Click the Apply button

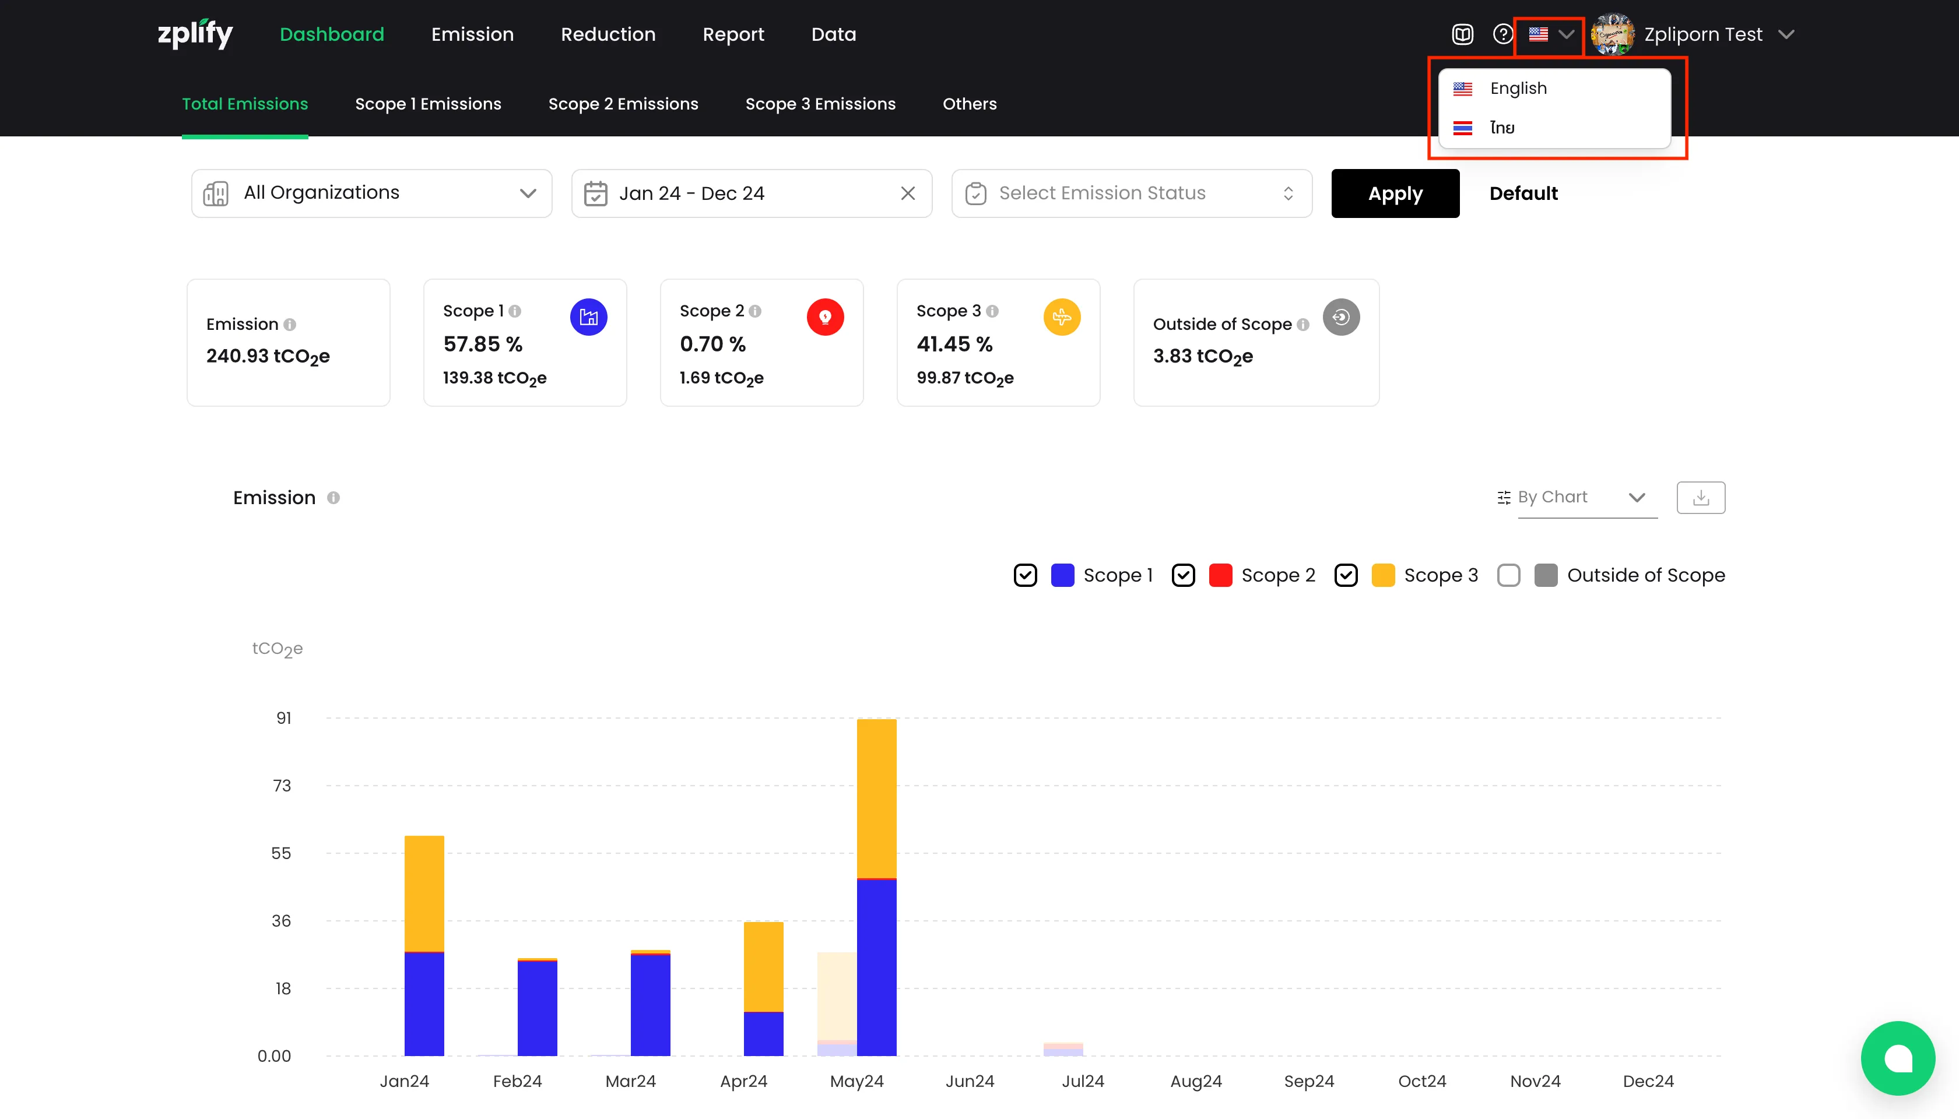tap(1395, 193)
